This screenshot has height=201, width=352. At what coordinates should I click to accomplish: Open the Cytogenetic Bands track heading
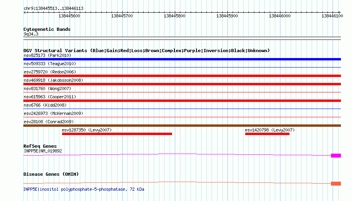click(47, 29)
